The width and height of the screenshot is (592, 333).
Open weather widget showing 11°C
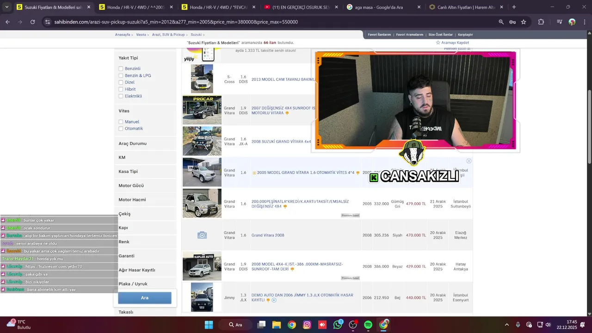tap(18, 324)
